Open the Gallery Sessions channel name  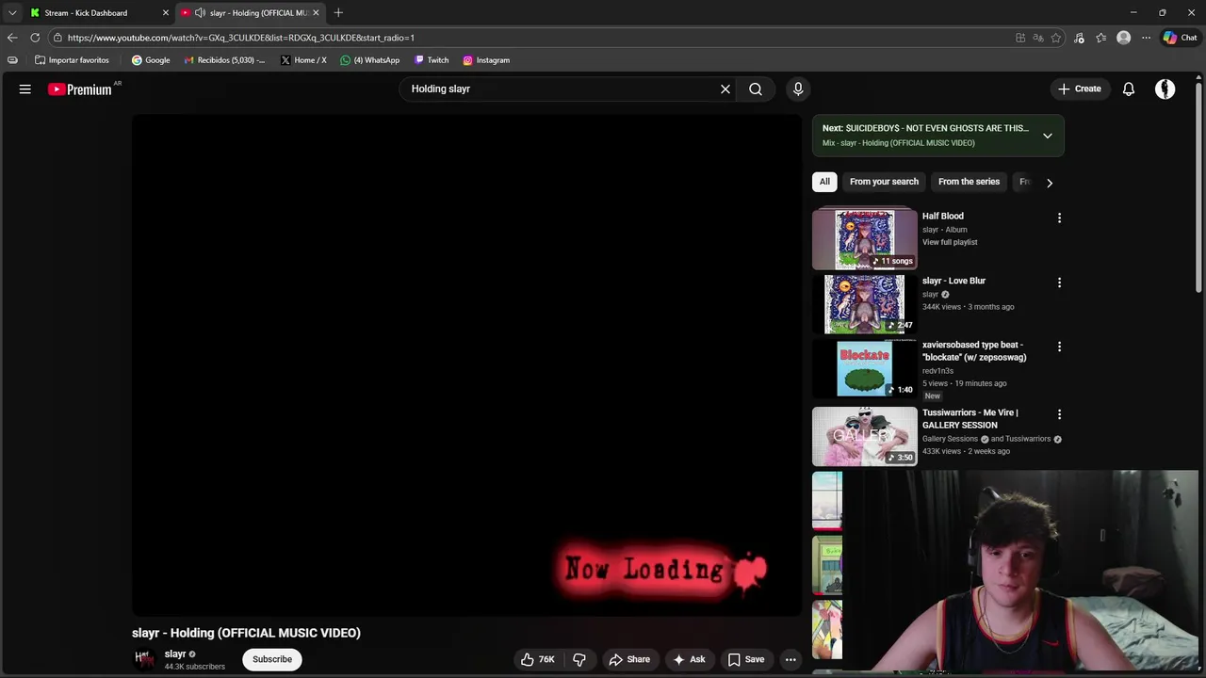click(950, 439)
